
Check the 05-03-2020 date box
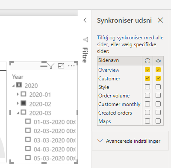(28, 158)
